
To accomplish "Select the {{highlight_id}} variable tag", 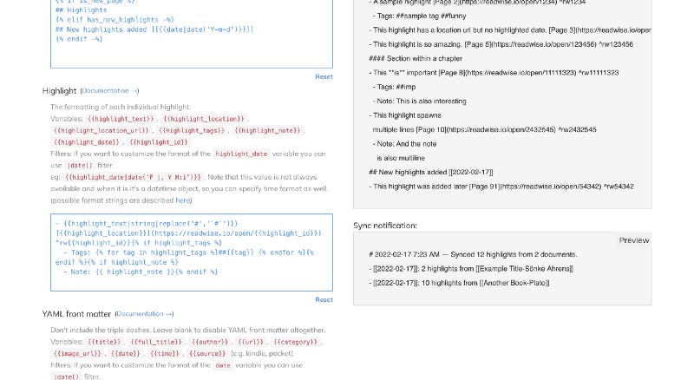I will (159, 142).
